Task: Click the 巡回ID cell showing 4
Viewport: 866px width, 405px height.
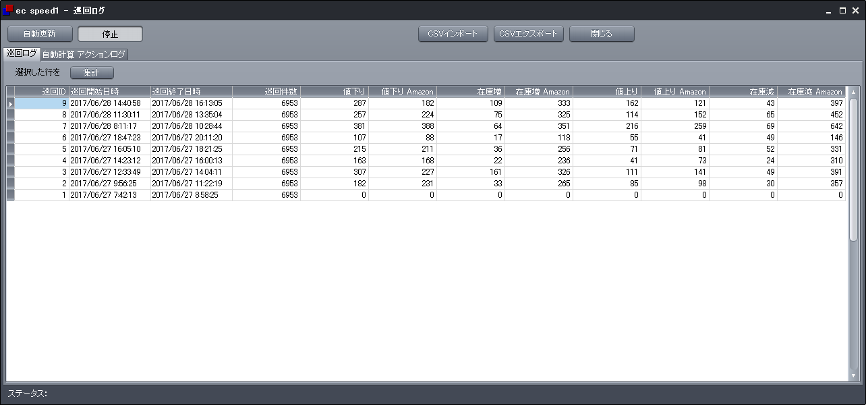Action: (x=42, y=161)
